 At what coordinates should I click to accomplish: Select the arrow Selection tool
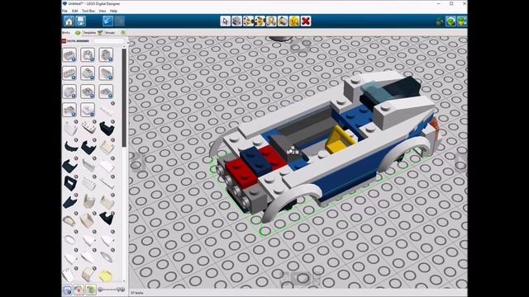tap(226, 21)
